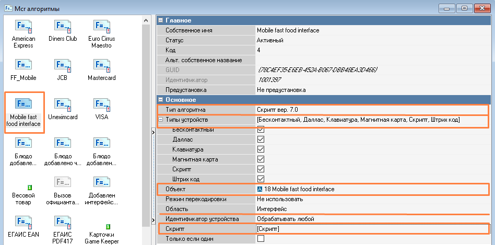Click the Euro Cirrus Maestro icon

(x=101, y=28)
